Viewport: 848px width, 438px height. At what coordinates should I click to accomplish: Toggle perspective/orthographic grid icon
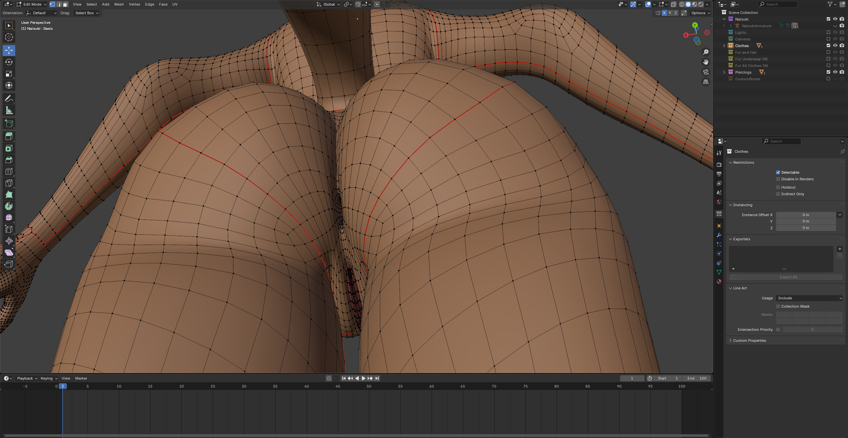click(x=706, y=82)
